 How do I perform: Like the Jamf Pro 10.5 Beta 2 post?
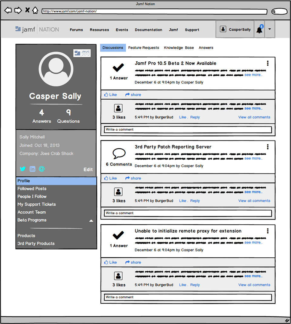[x=110, y=95]
